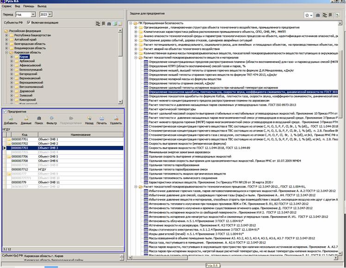Click the table icon beside Определение молярной массы из формулы вещества

[x=146, y=79]
